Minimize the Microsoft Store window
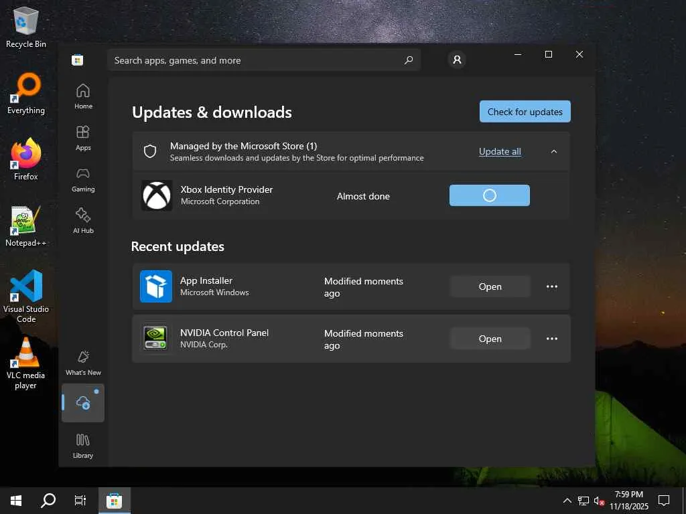The width and height of the screenshot is (686, 514). 518,54
